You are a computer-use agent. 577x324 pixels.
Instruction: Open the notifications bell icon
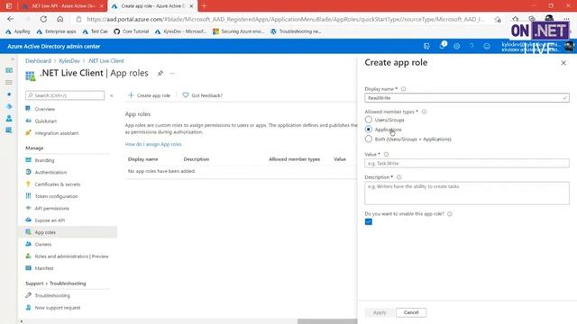[442, 46]
